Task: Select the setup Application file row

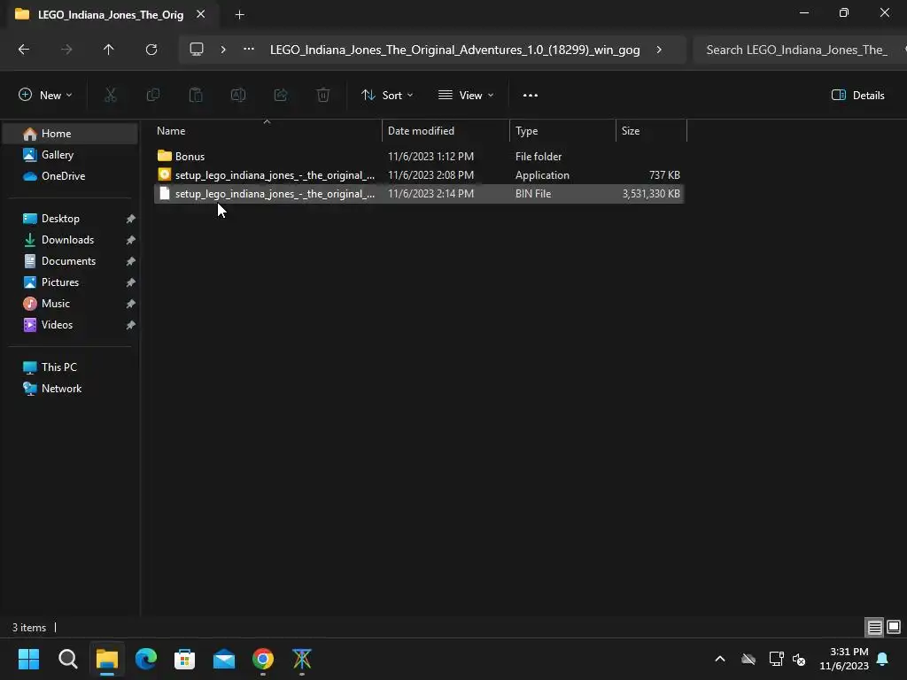Action: [419, 174]
